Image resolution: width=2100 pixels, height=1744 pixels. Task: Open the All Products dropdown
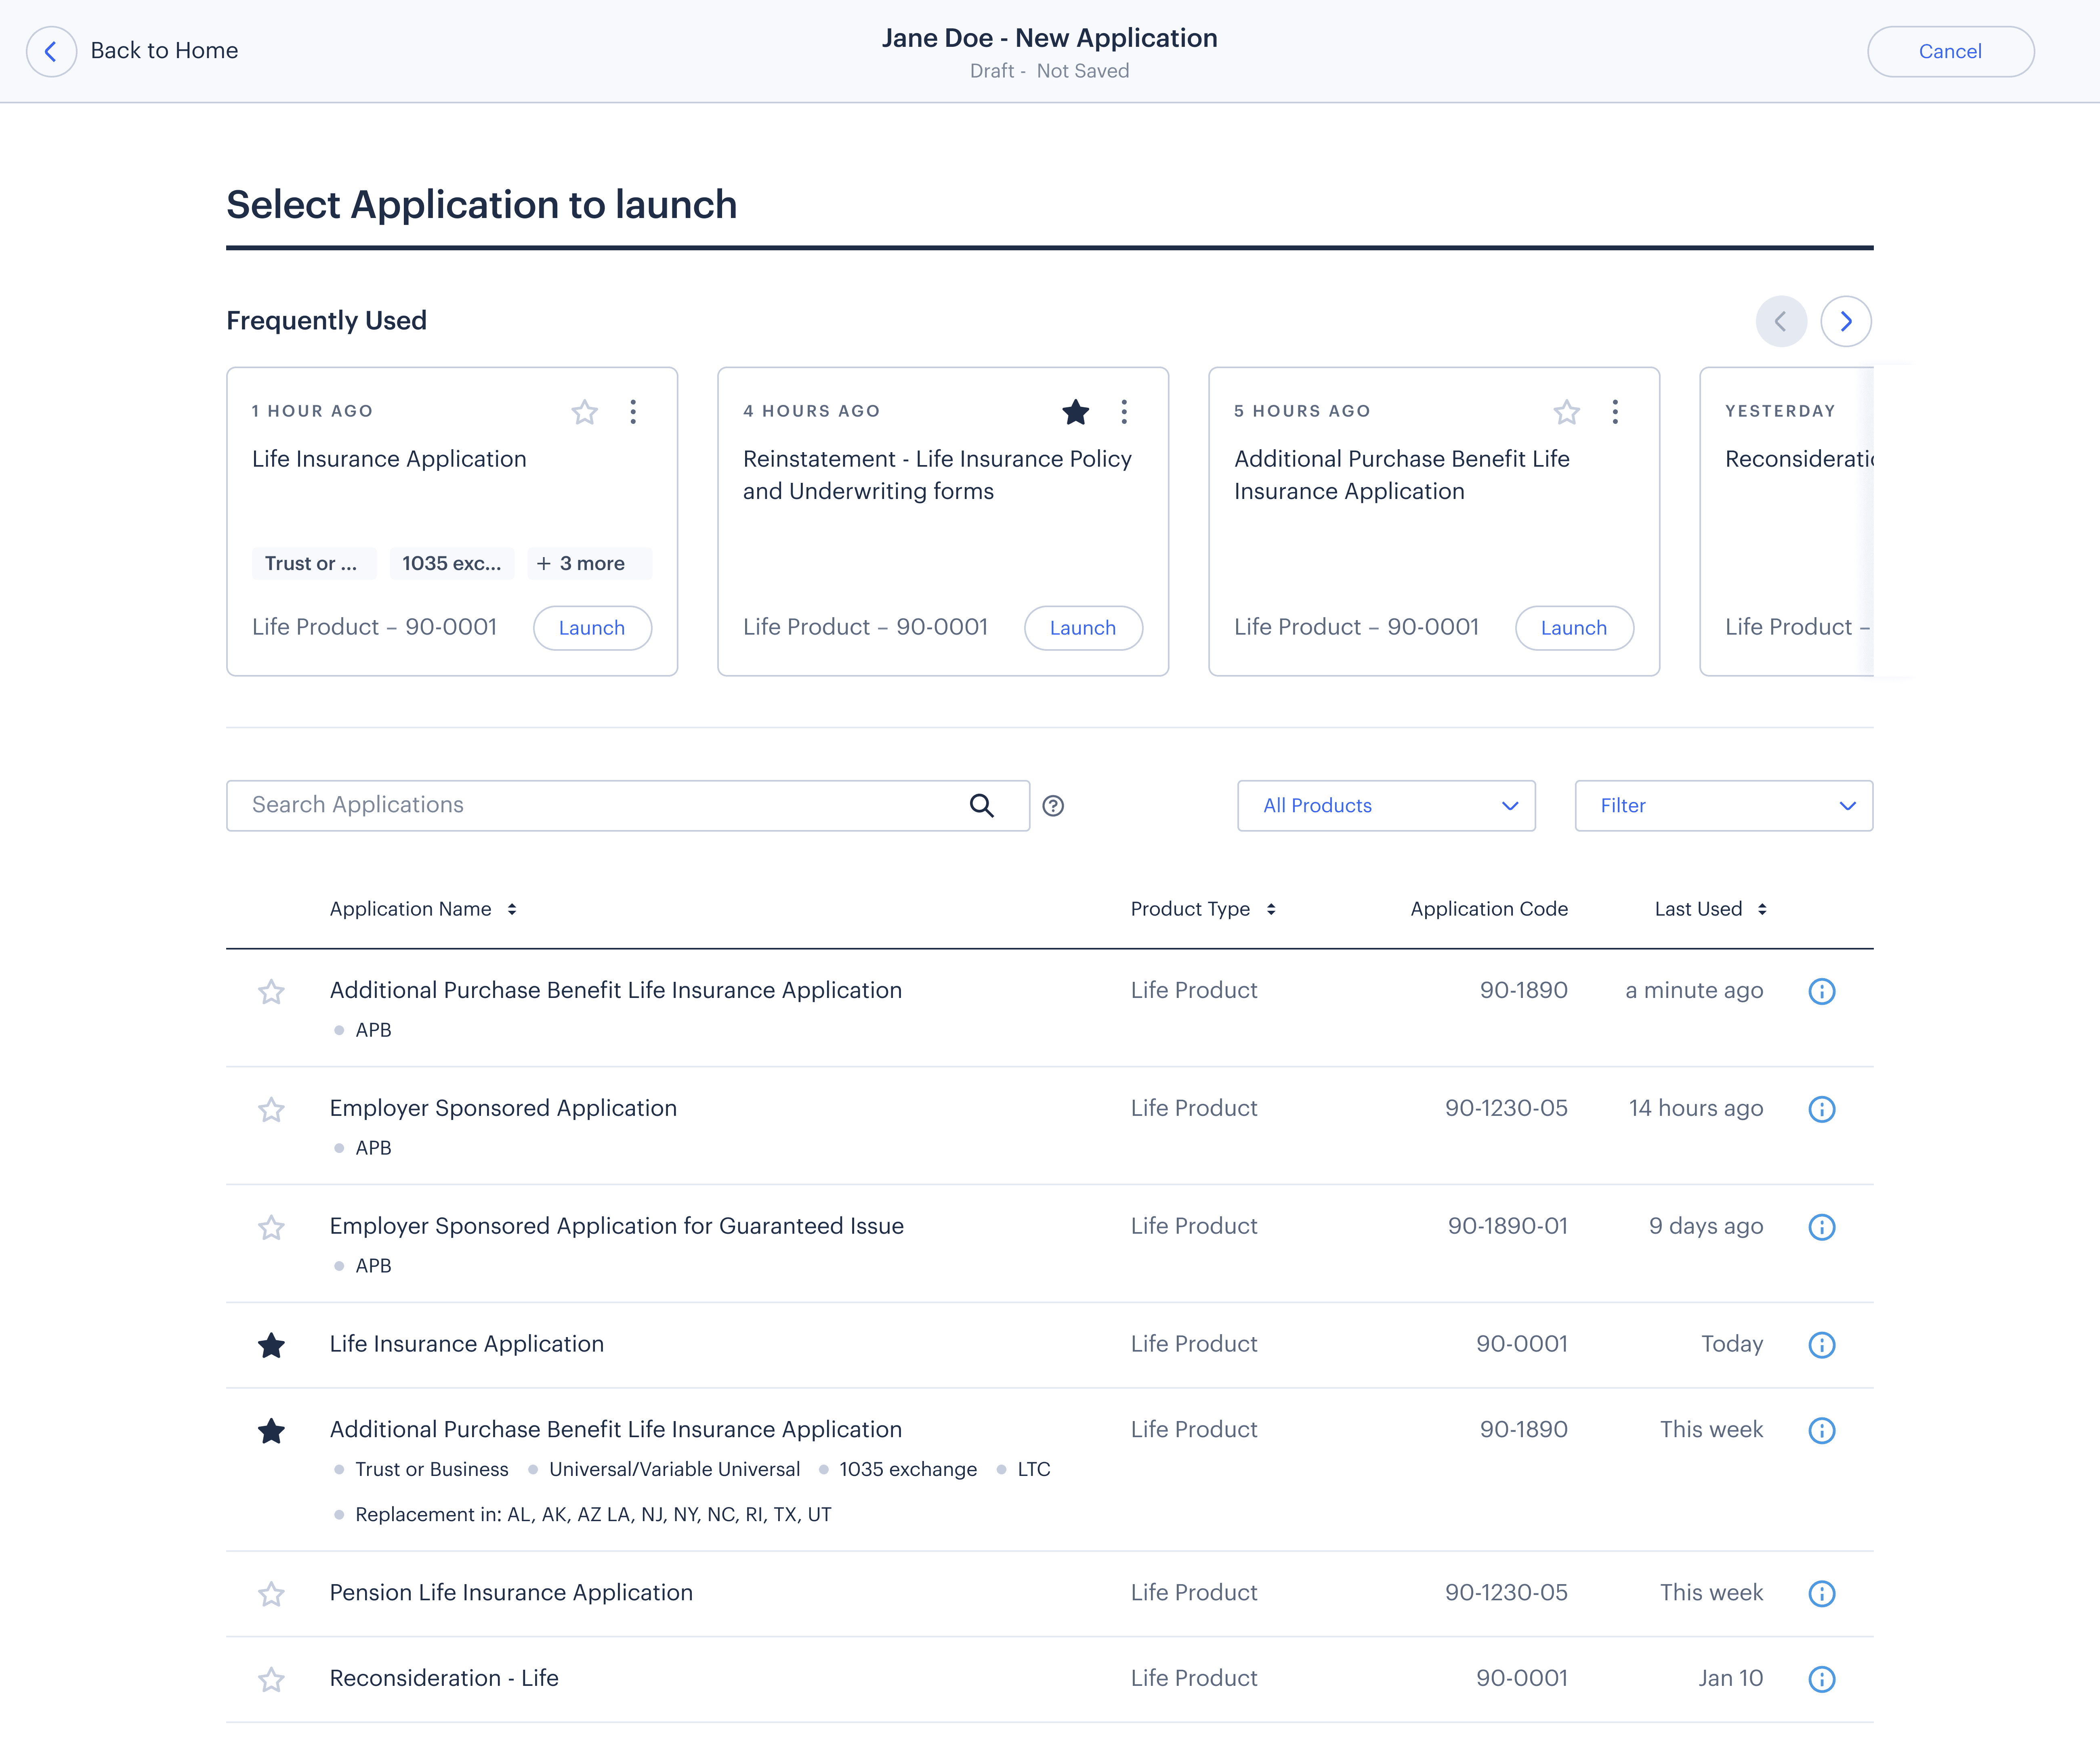[x=1386, y=805]
